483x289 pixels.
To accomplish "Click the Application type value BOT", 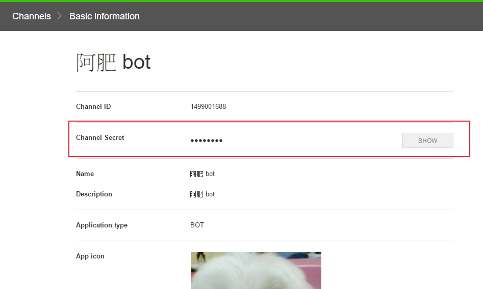I will point(197,225).
